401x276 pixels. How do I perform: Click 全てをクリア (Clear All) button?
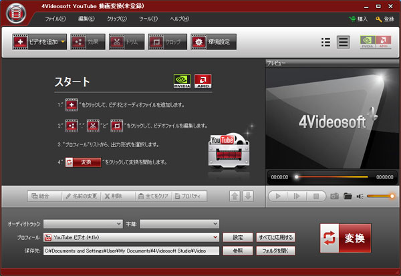point(153,196)
